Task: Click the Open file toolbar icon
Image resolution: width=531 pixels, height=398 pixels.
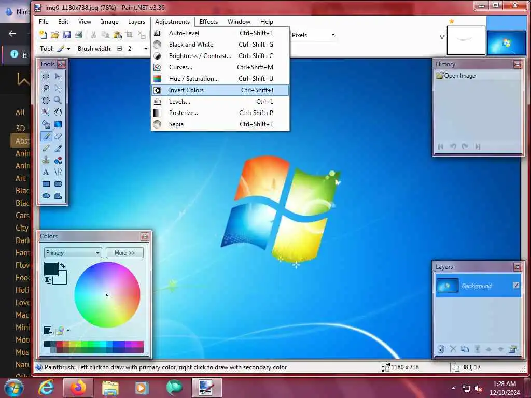Action: click(55, 35)
